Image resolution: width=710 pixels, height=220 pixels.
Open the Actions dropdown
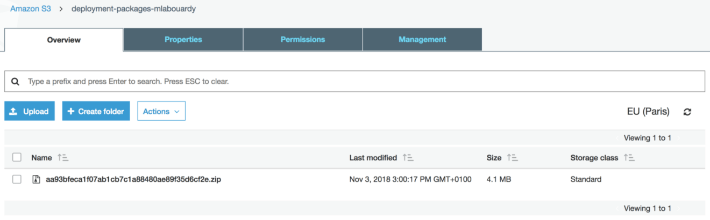click(x=161, y=111)
